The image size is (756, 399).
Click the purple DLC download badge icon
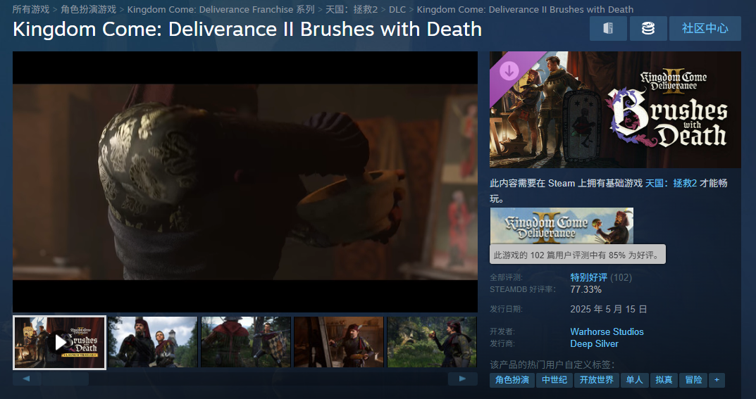pyautogui.click(x=509, y=71)
